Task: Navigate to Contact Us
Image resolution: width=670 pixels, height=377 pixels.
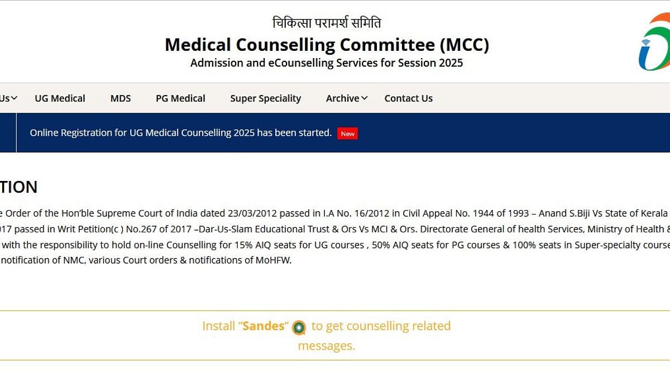Action: point(408,98)
